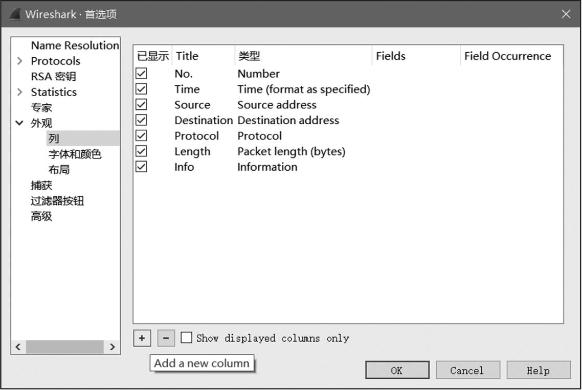Open RSA 密钥 preferences

point(54,77)
